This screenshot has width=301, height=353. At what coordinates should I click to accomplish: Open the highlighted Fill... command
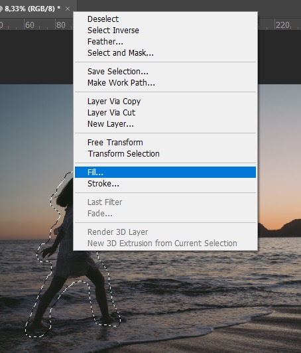[165, 173]
